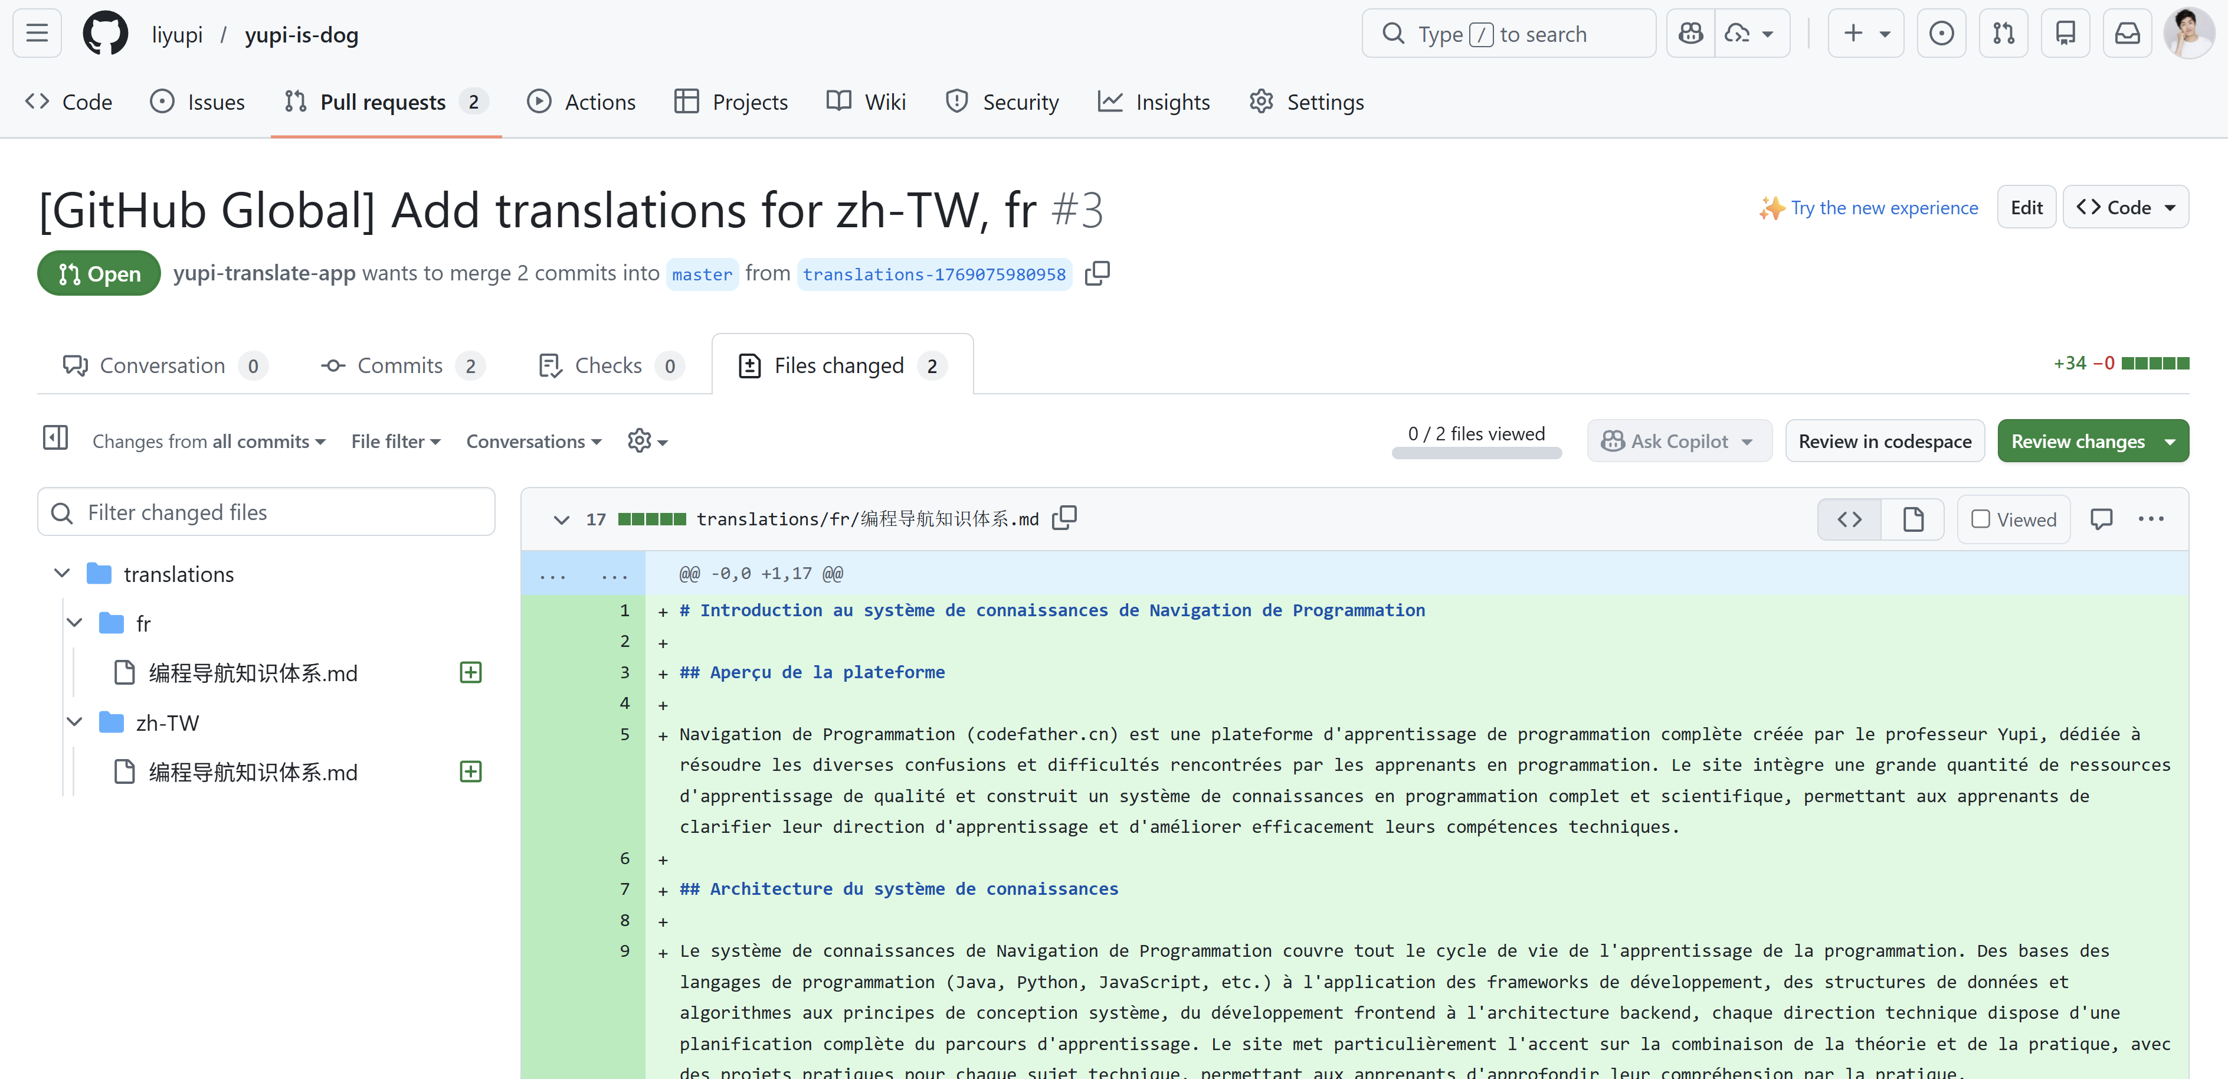
Task: Open the File filter dropdown
Action: point(395,442)
